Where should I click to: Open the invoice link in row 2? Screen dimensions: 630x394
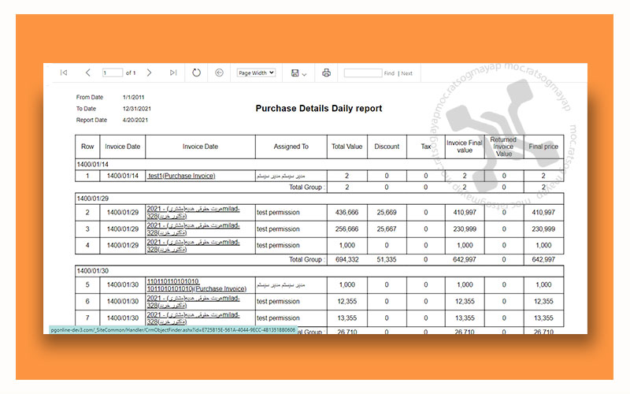[194, 212]
